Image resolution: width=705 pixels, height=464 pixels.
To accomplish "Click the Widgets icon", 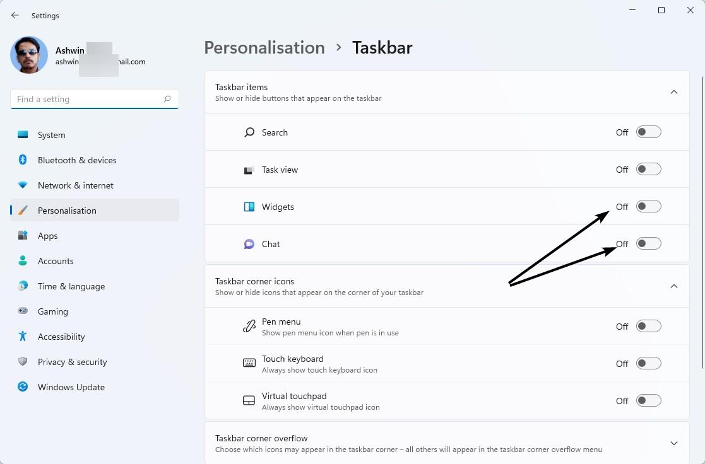I will [249, 207].
